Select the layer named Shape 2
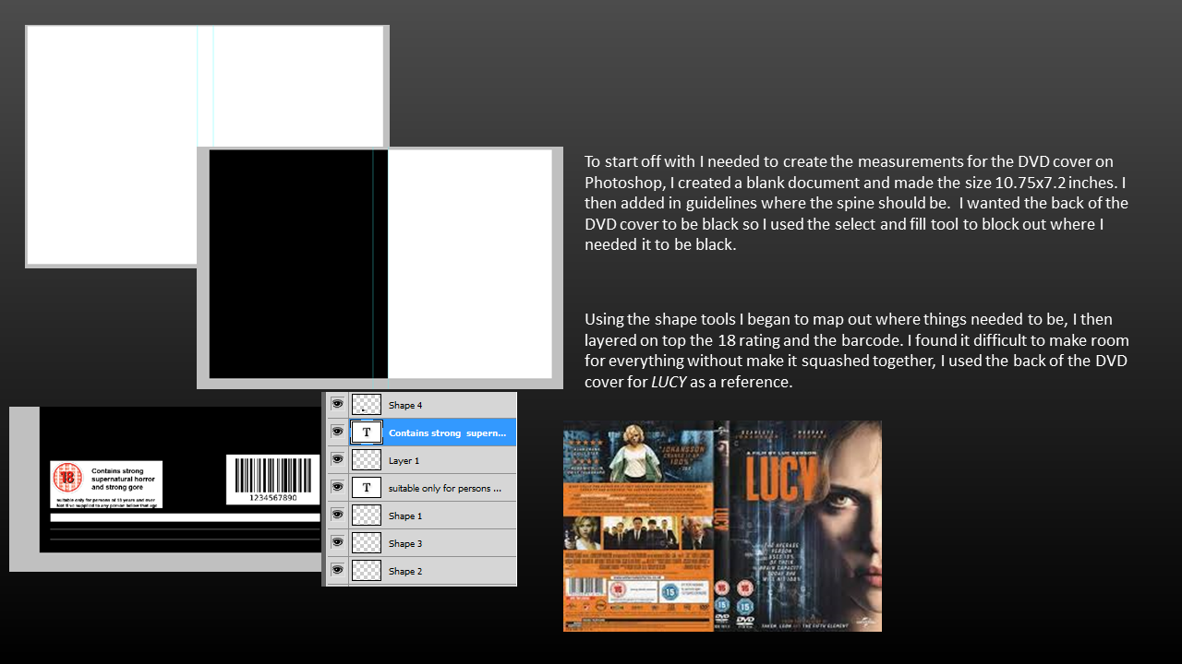 pyautogui.click(x=405, y=571)
